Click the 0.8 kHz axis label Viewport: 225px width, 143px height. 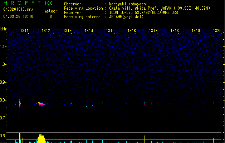tap(3, 100)
